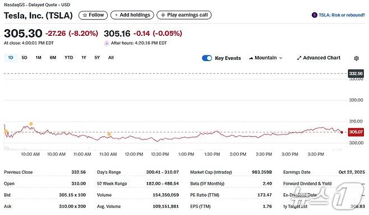This screenshot has height=215, width=369.
Task: Click the closing price 305.30
Action: 23,34
